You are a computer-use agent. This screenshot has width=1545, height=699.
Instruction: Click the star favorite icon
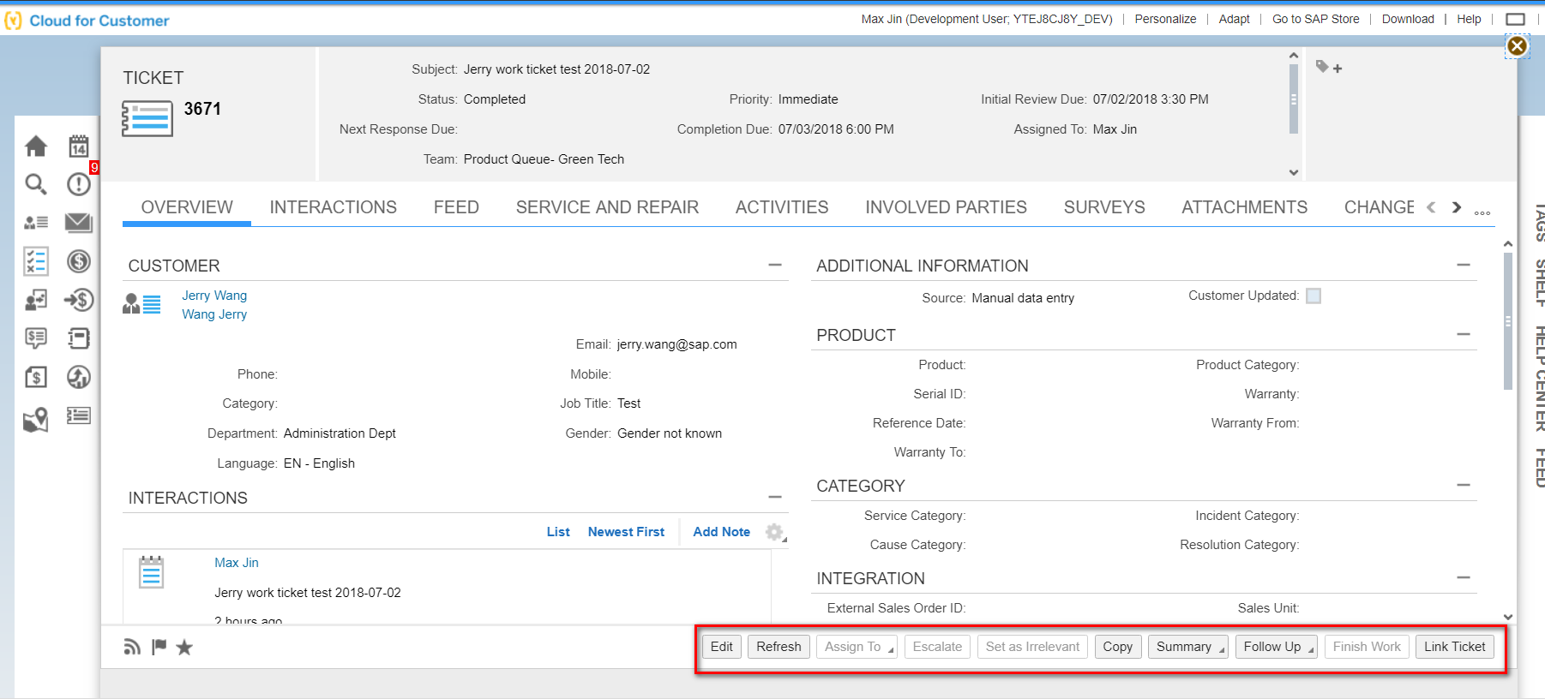(184, 647)
